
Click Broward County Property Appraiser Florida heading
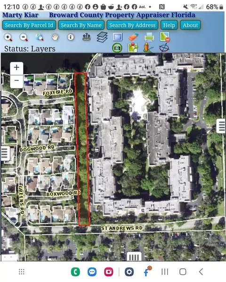pyautogui.click(x=122, y=15)
